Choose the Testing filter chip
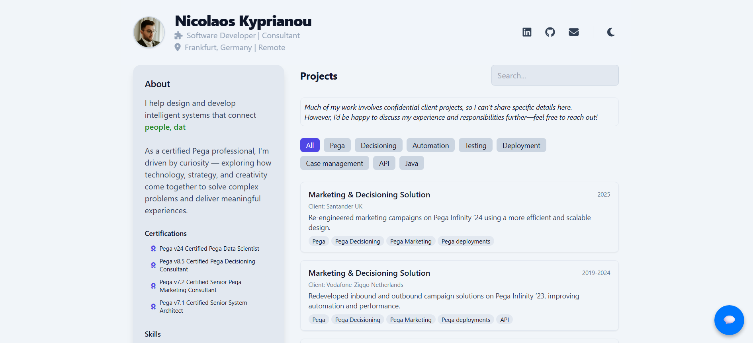The image size is (753, 343). [475, 146]
